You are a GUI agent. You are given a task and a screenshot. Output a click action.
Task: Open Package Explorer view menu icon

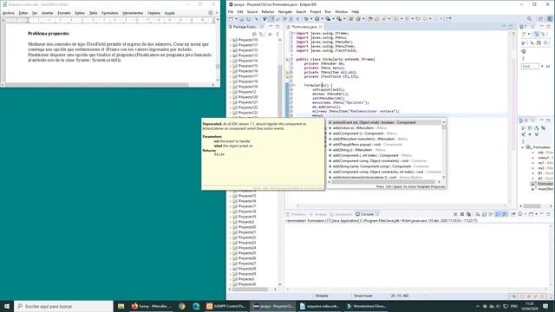point(277,34)
